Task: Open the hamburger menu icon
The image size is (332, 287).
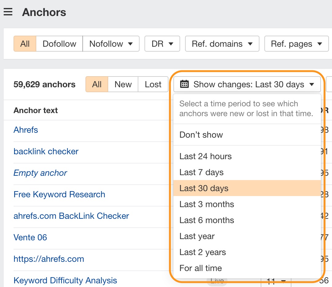Action: pyautogui.click(x=8, y=12)
